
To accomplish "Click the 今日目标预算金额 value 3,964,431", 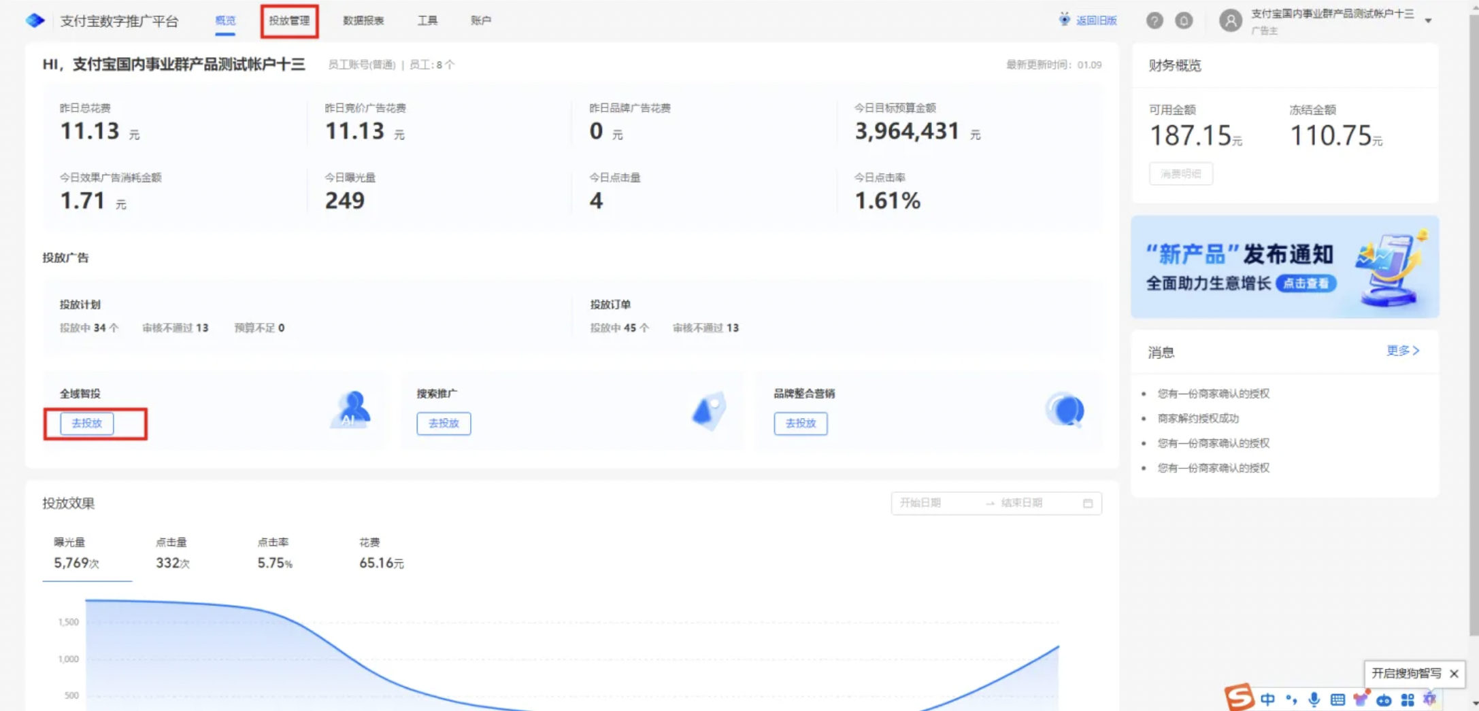I will coord(907,131).
